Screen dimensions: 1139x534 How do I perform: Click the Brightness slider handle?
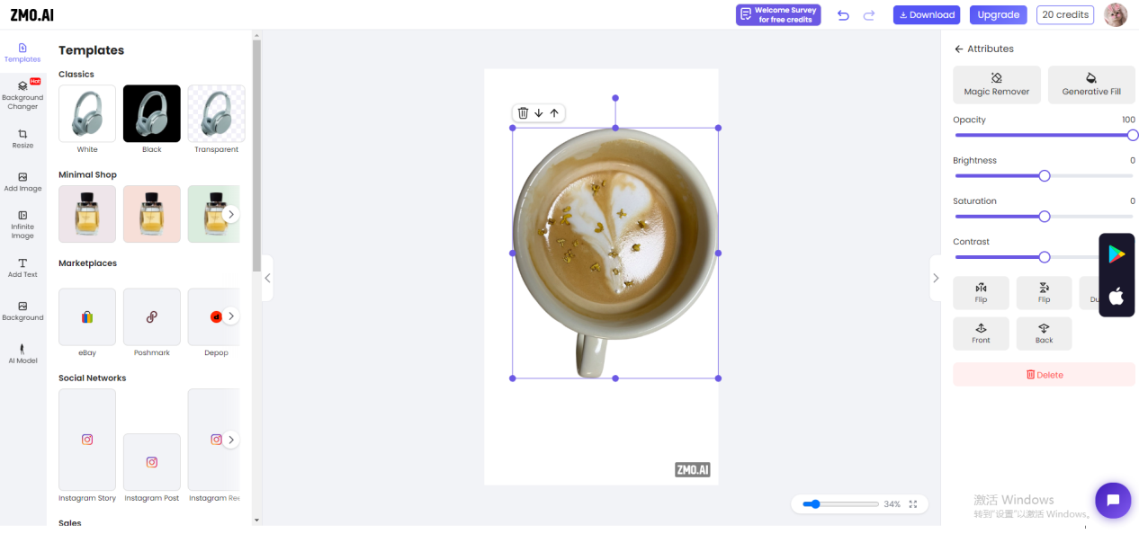pyautogui.click(x=1045, y=176)
